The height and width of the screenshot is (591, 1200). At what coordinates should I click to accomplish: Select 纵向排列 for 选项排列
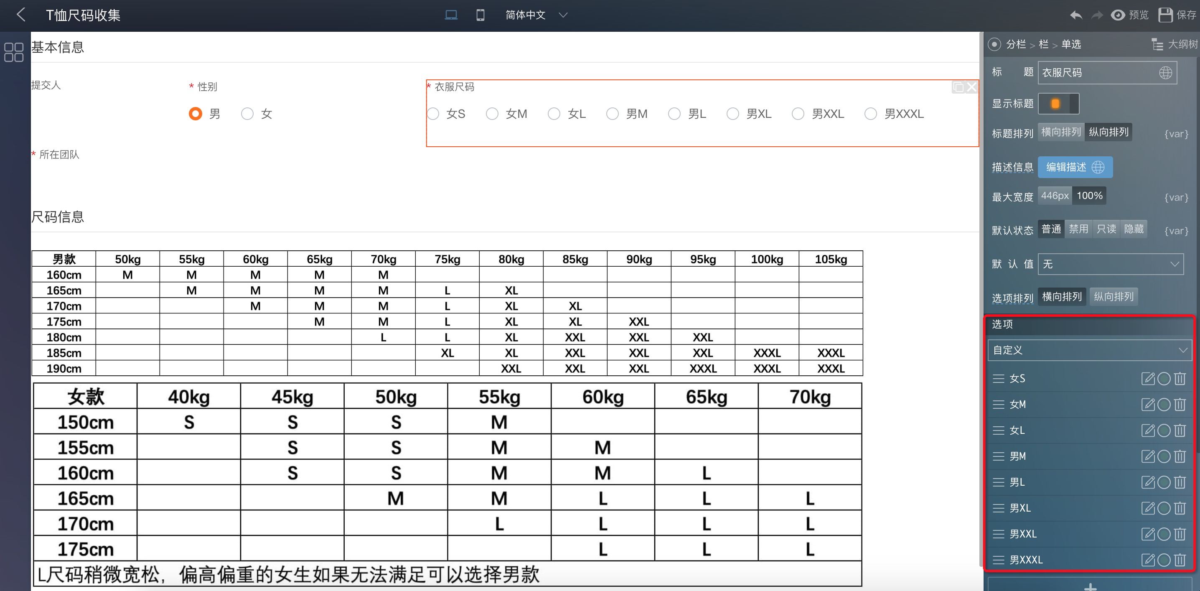click(x=1113, y=296)
